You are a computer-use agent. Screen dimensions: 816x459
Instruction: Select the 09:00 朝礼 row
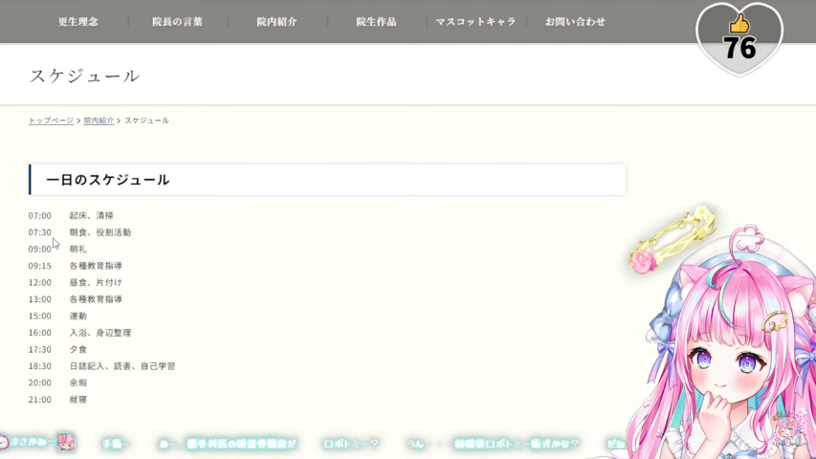(x=57, y=249)
